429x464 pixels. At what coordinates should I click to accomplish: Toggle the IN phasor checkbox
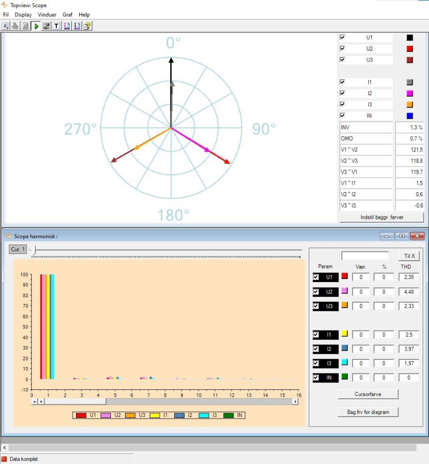(x=342, y=115)
